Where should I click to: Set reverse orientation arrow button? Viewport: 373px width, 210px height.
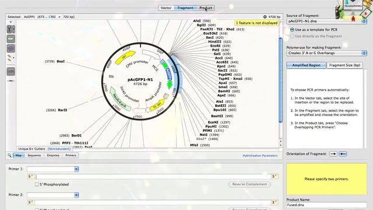click(x=343, y=154)
